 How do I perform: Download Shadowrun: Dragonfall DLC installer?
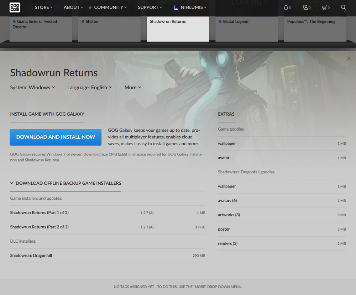[x=108, y=256]
